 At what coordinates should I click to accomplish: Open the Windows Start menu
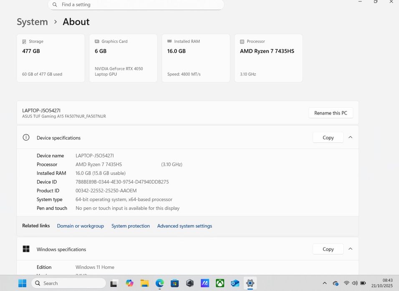tap(22, 283)
